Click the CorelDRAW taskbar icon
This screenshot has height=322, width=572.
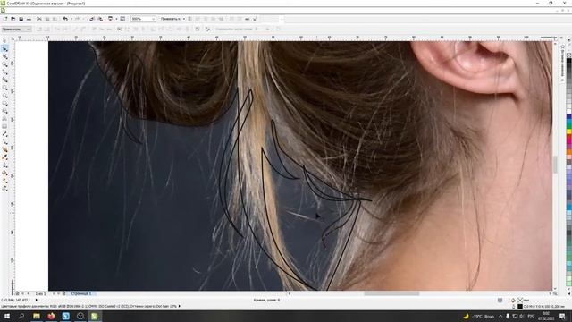click(94, 316)
